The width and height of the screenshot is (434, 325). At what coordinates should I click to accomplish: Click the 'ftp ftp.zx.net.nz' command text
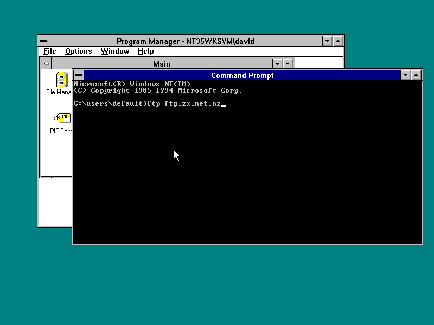point(184,103)
